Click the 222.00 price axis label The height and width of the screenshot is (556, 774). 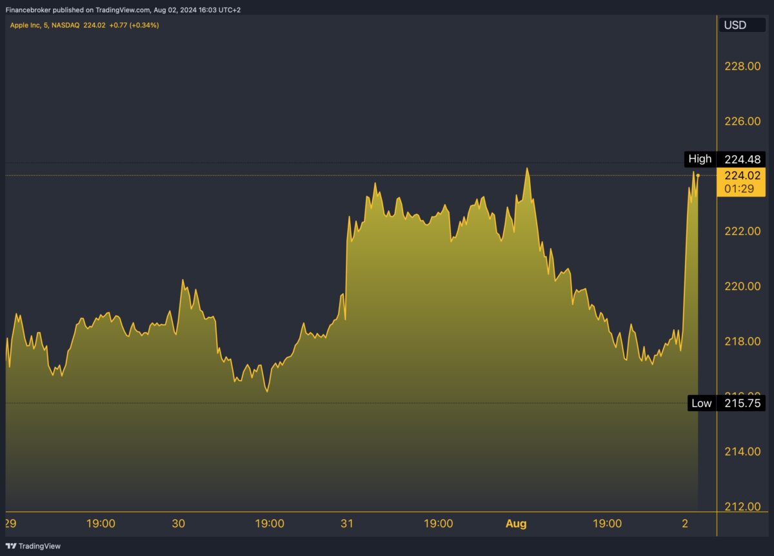coord(743,231)
